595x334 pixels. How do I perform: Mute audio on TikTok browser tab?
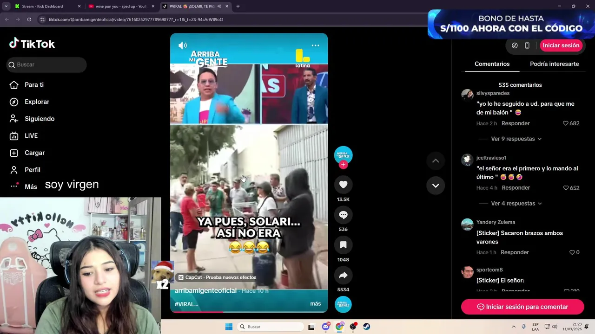pyautogui.click(x=219, y=6)
